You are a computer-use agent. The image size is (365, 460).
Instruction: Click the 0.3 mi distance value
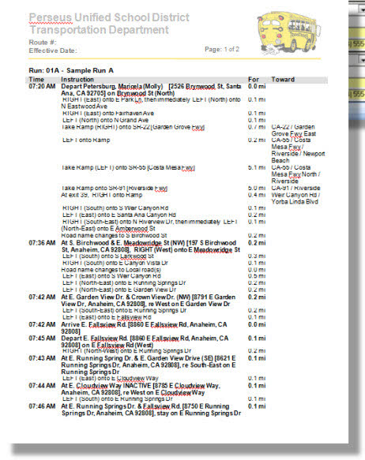[x=257, y=256]
